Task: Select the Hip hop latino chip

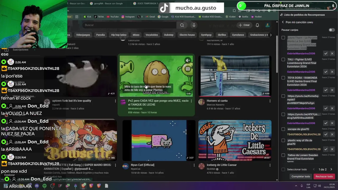Action: [x=119, y=35]
